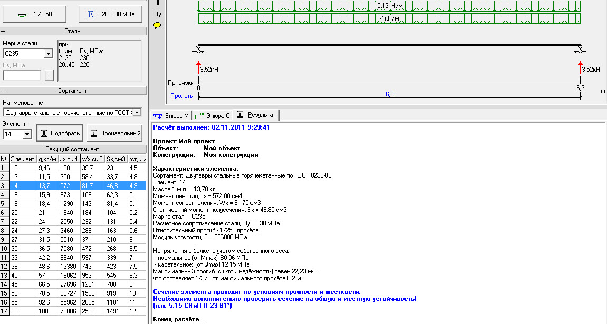The image size is (607, 324).
Task: Click the -1кН/м distributed load label
Action: [x=389, y=18]
